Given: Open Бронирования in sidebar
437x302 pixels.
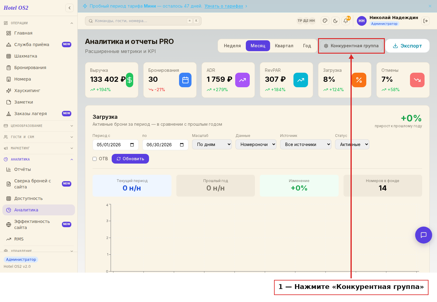Looking at the screenshot, I should click(x=39, y=68).
